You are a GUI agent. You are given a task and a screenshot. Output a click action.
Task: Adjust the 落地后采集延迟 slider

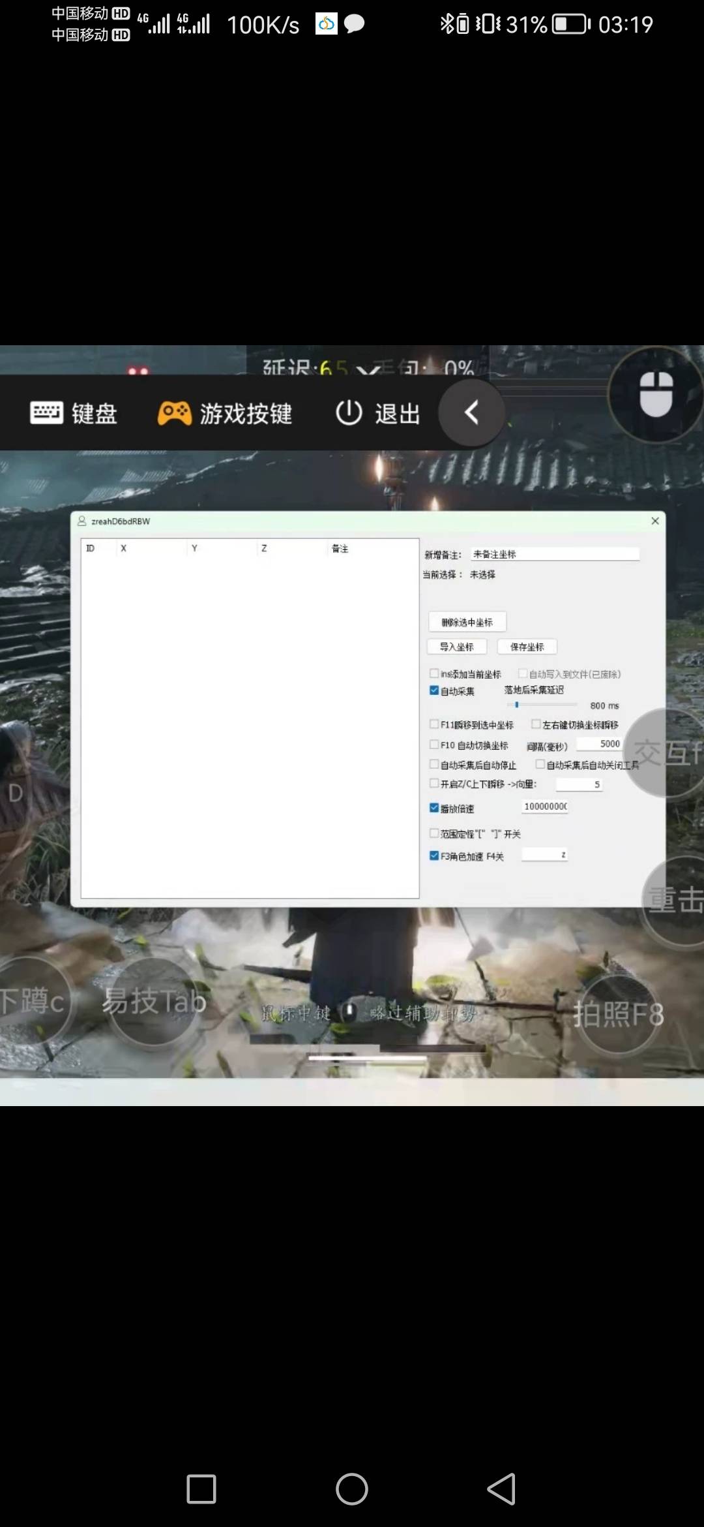pos(542,705)
